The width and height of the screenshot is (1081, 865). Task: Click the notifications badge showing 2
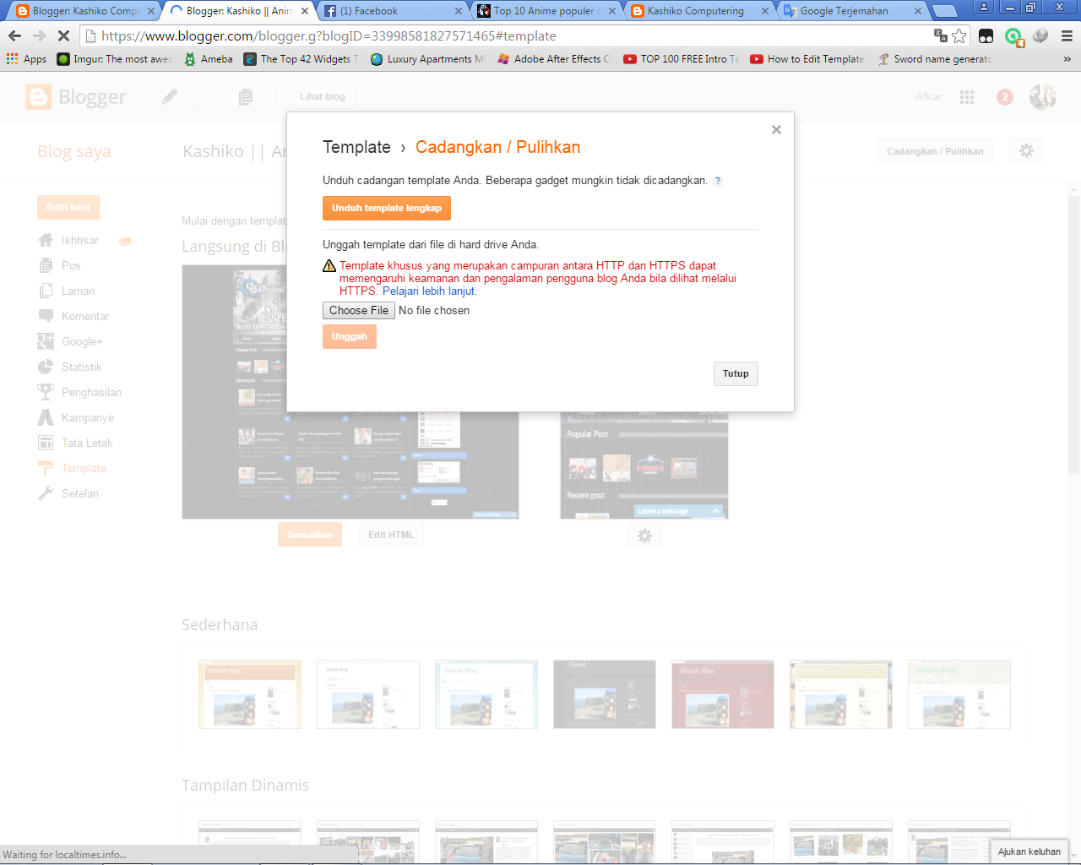(1004, 97)
